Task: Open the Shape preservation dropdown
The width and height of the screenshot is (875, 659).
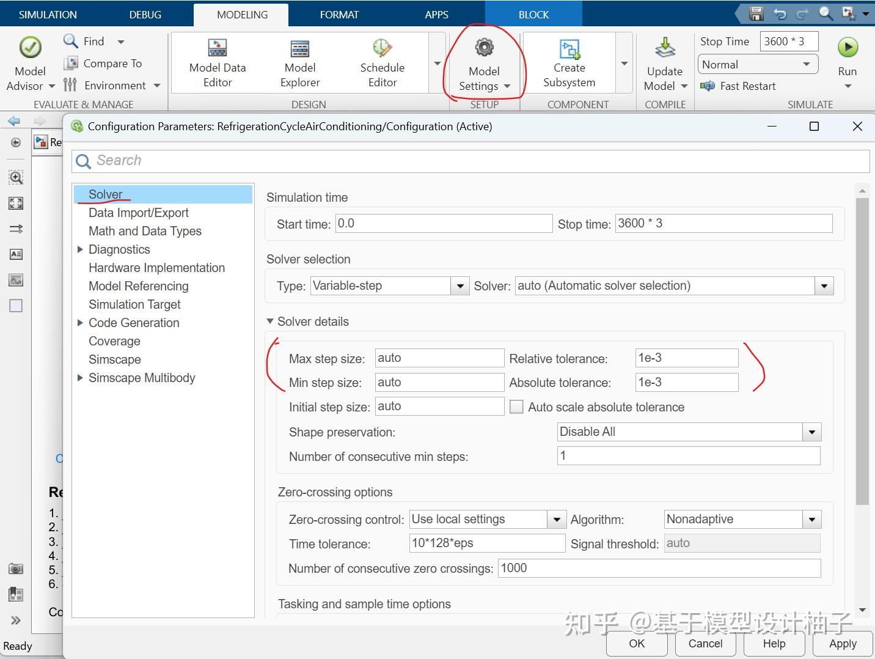Action: coord(811,432)
